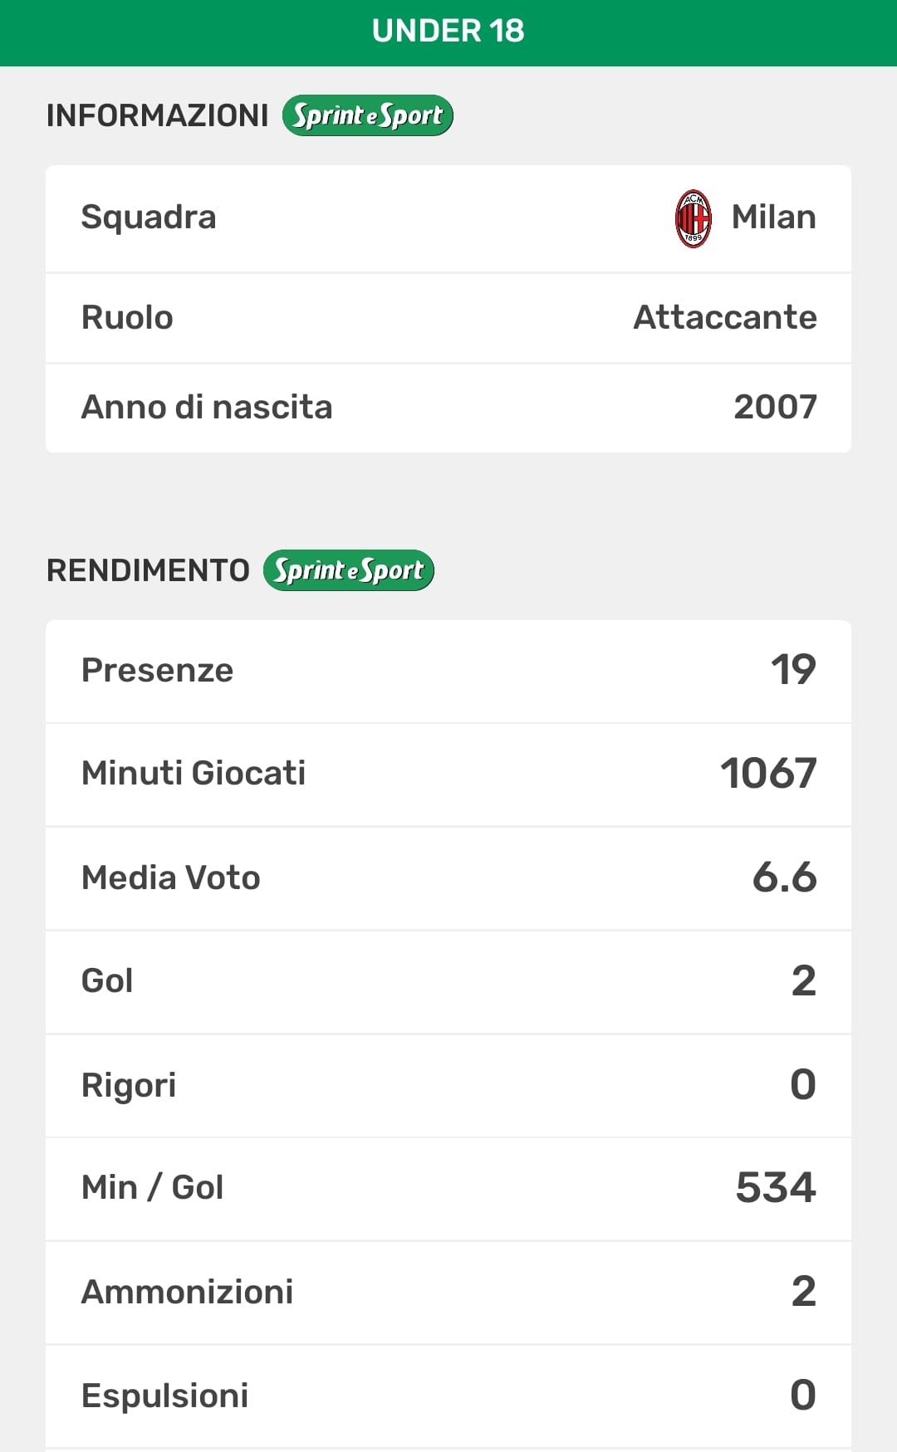Select the UNDER 18 header tab
897x1452 pixels.
pyautogui.click(x=448, y=32)
